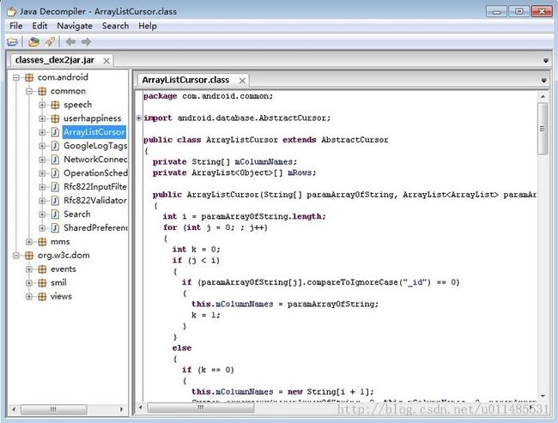Image resolution: width=558 pixels, height=423 pixels.
Task: Click the Forward arrow toolbar icon
Action: 86,42
